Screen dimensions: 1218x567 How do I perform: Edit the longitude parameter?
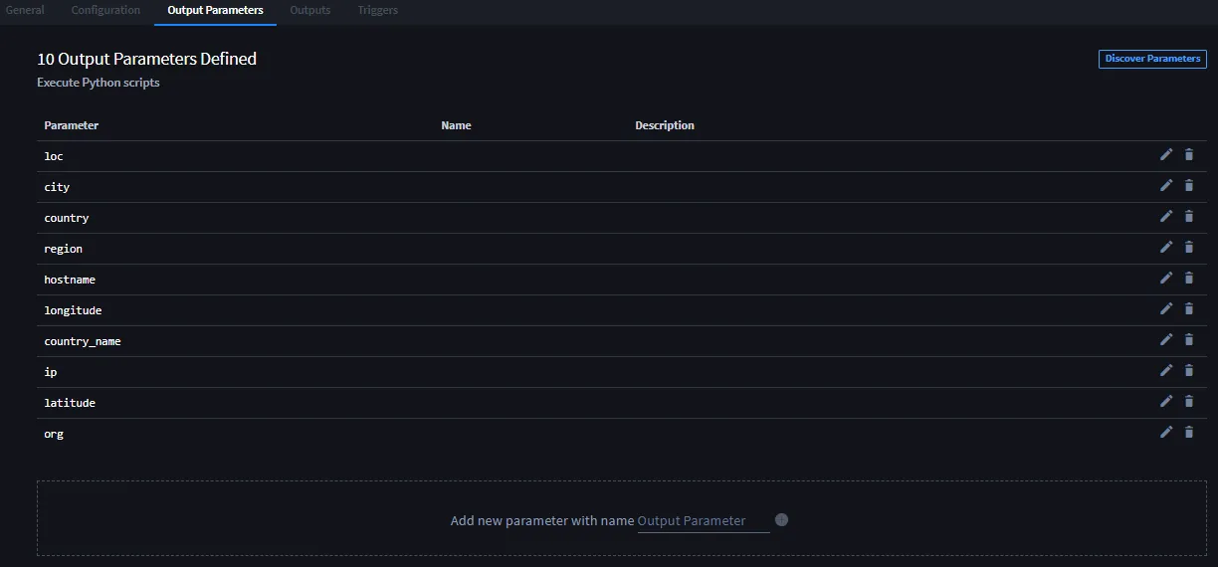tap(1166, 308)
